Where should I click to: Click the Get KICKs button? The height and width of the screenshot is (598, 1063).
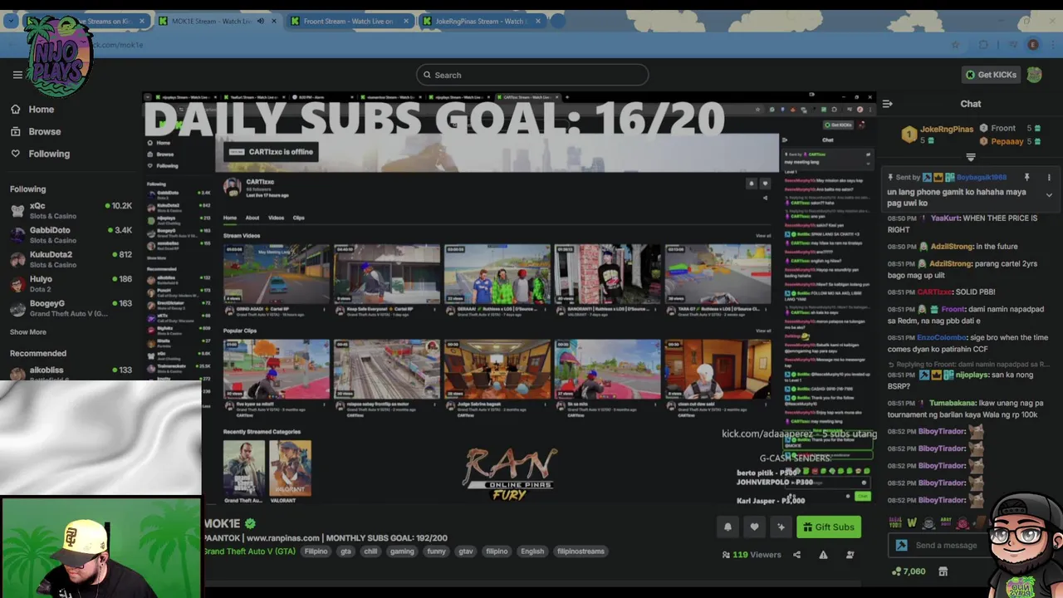[x=990, y=75]
